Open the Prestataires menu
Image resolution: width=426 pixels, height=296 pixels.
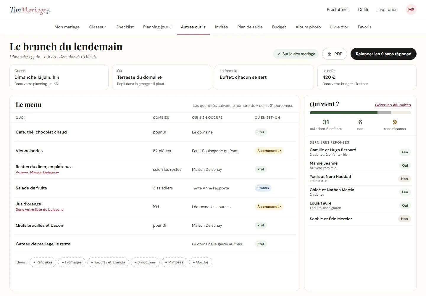[338, 9]
